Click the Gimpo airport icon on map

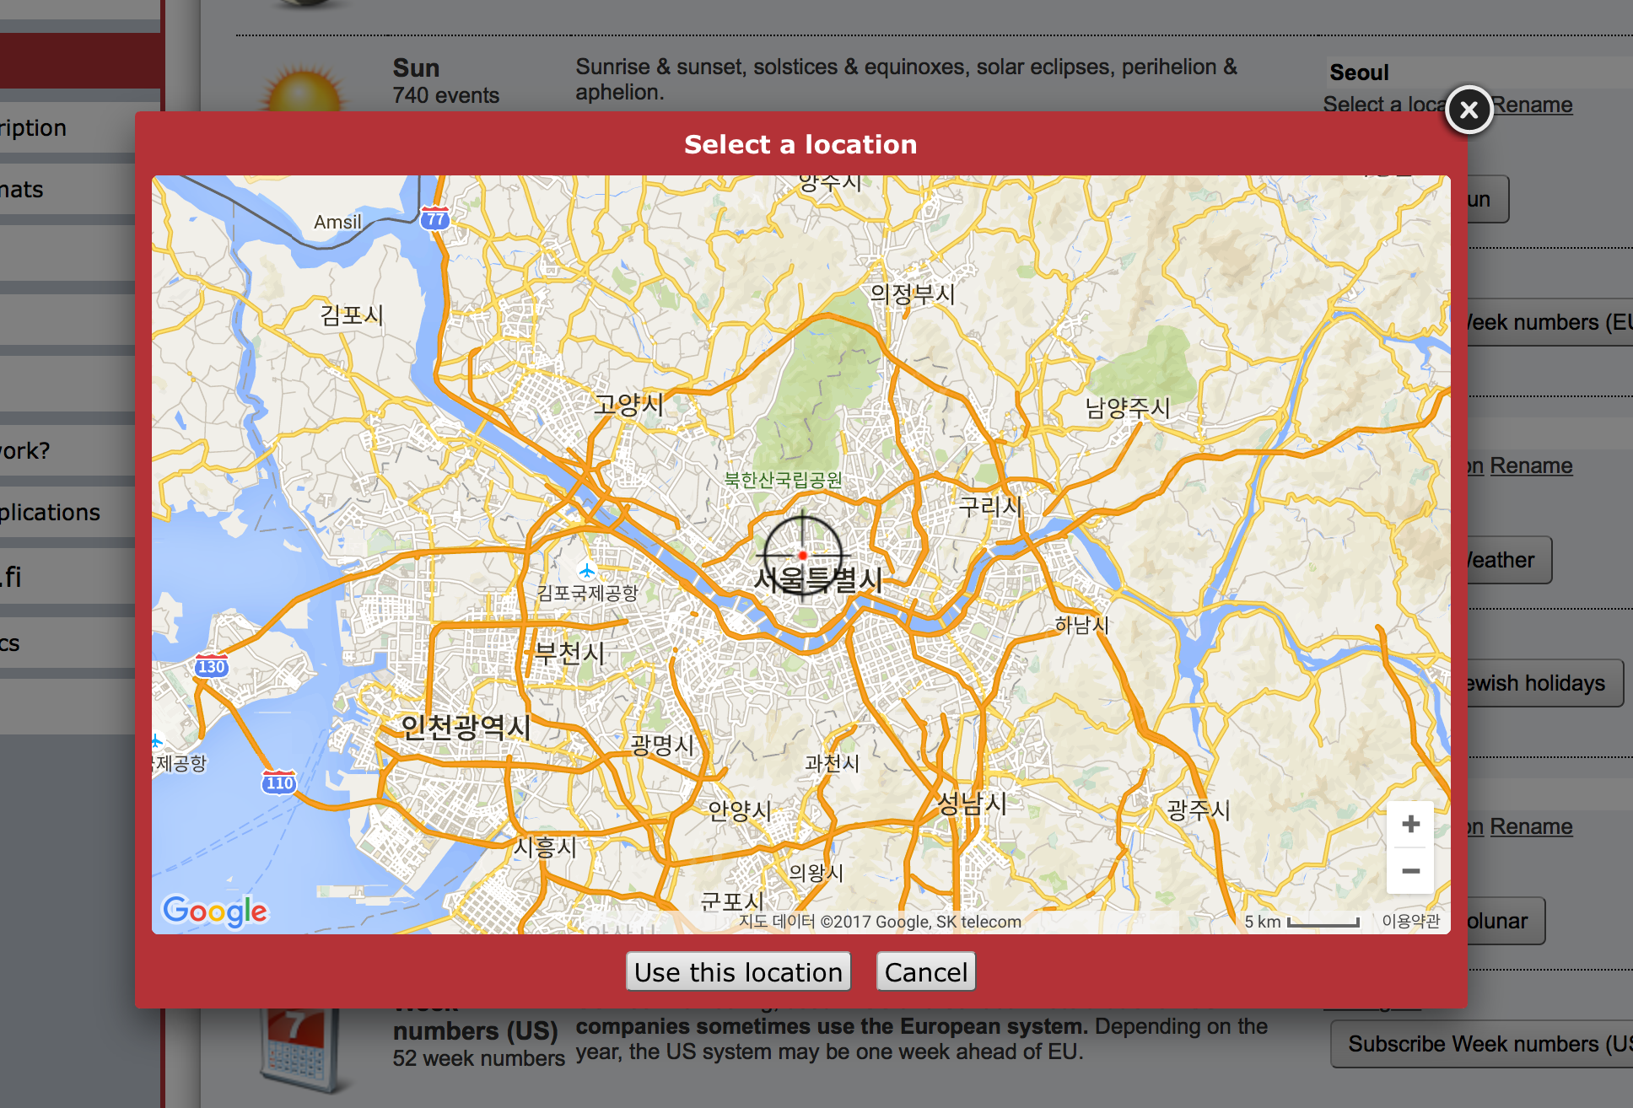[587, 571]
